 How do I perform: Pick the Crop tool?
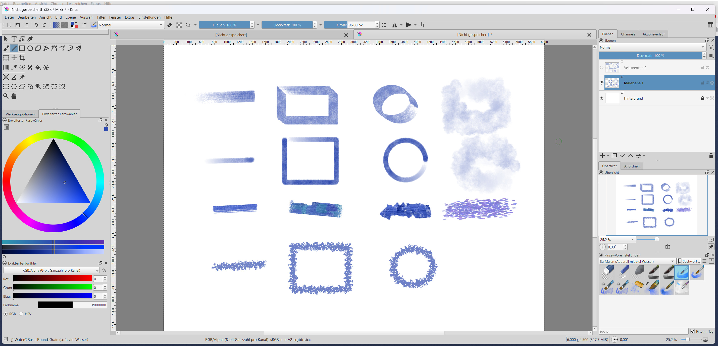(22, 58)
